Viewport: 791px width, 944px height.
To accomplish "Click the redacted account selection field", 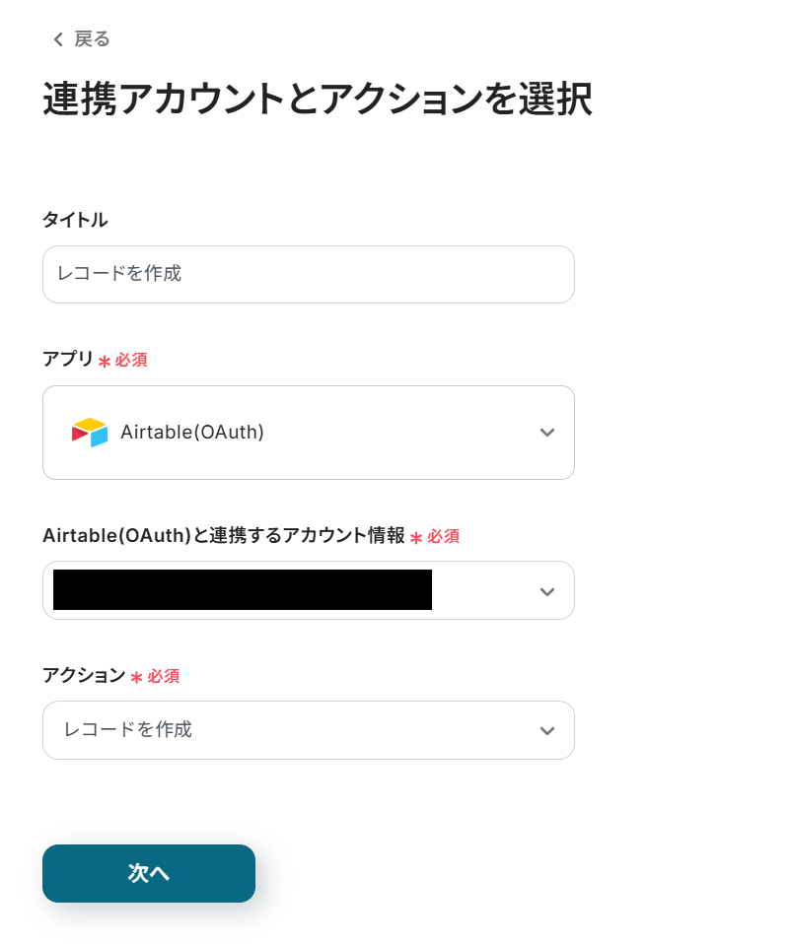I will (x=243, y=590).
